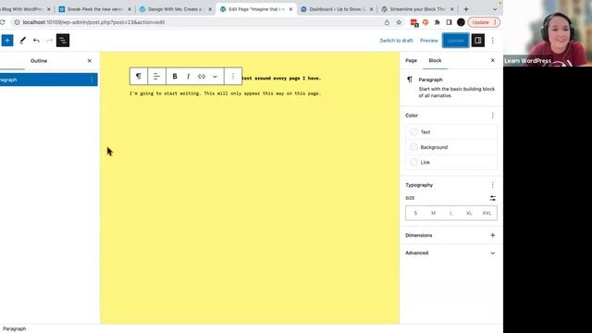Viewport: 592px width, 333px height.
Task: Click the orange extension icon in toolbar
Action: [x=425, y=22]
